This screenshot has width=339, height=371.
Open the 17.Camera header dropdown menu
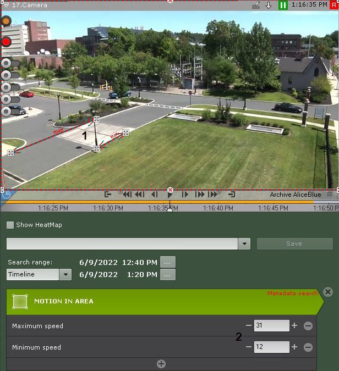[6, 5]
